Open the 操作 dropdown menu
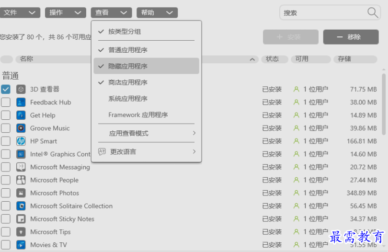The height and width of the screenshot is (252, 388). (x=66, y=12)
